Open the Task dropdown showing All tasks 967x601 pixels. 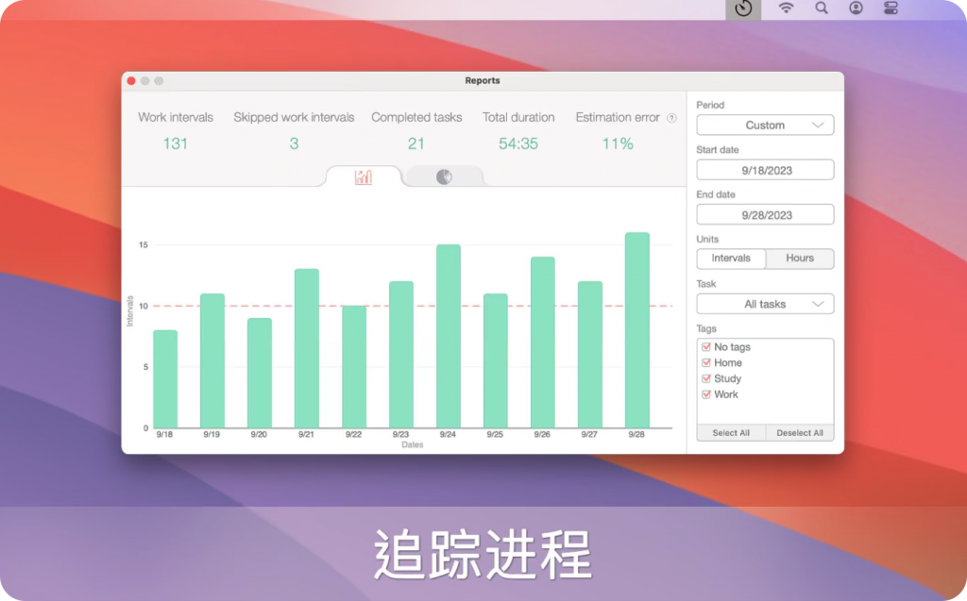pos(765,304)
